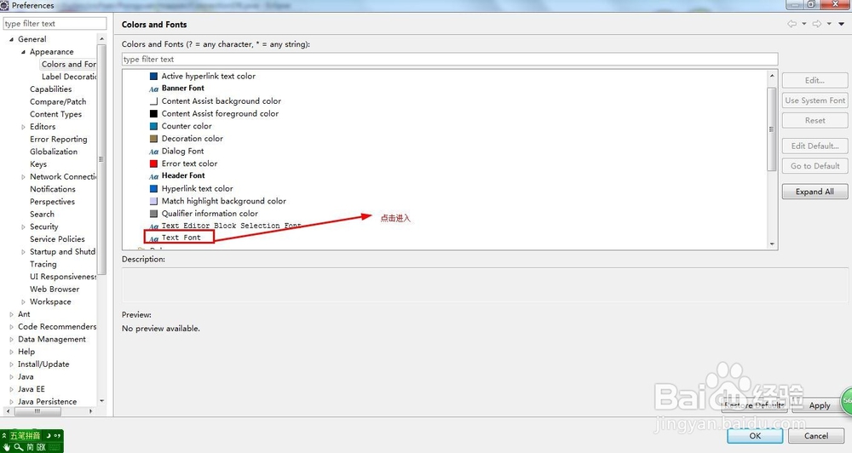Click OK to confirm preferences
This screenshot has height=453, width=852.
(x=755, y=436)
